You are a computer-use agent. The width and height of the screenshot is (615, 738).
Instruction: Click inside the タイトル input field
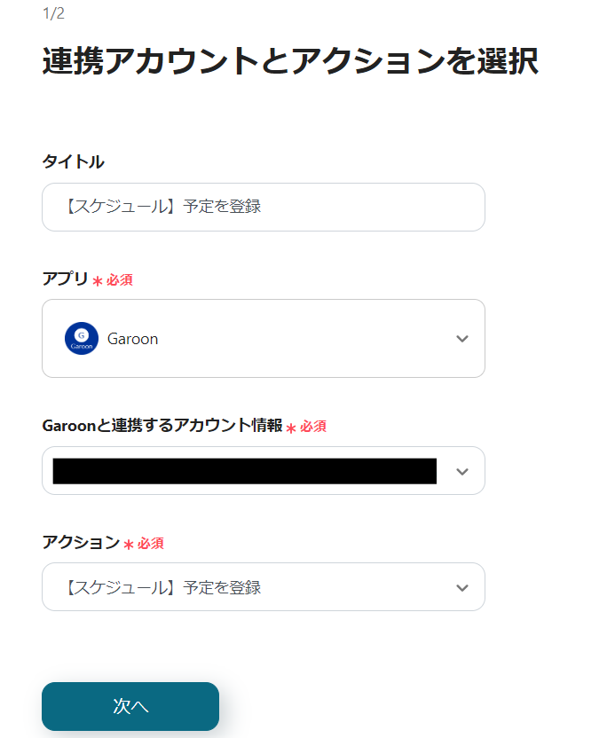tap(264, 207)
